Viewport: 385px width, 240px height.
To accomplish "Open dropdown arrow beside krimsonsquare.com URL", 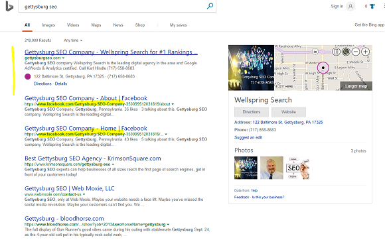I will click(x=113, y=164).
